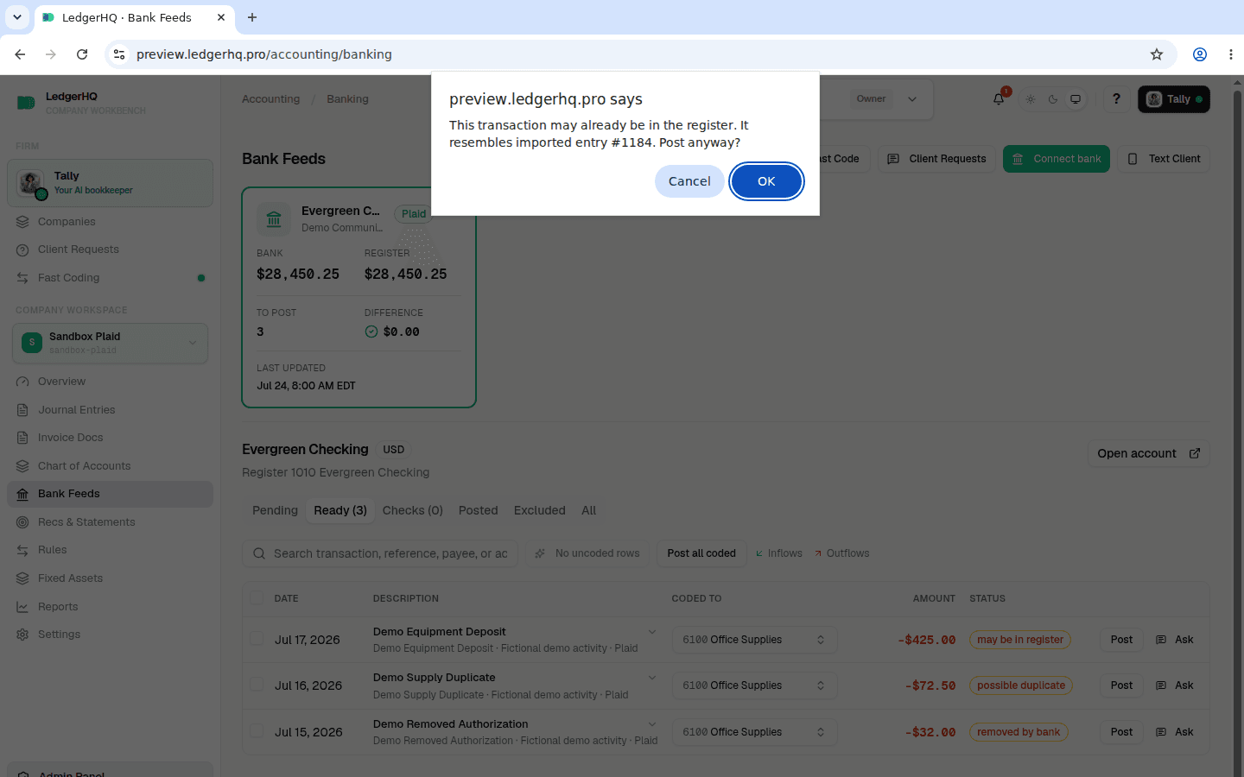Click the Reports chart icon
This screenshot has height=777, width=1244.
click(22, 607)
